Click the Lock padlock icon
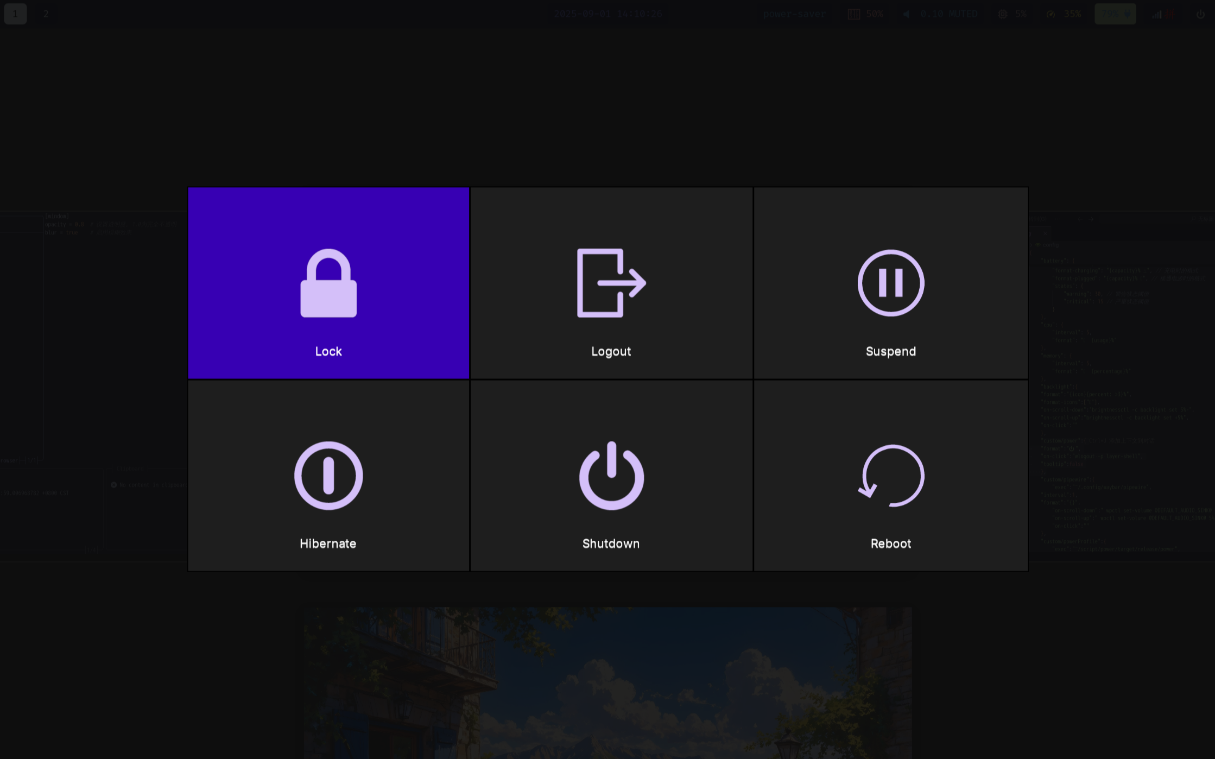1215x759 pixels. pos(328,283)
